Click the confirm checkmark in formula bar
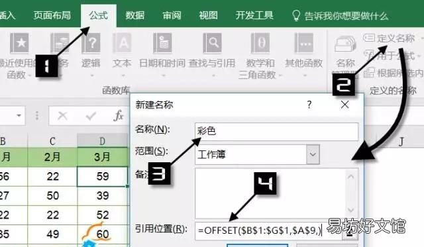 (x=91, y=116)
